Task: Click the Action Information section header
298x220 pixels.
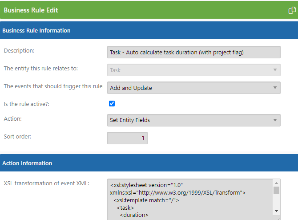Action: (149, 163)
